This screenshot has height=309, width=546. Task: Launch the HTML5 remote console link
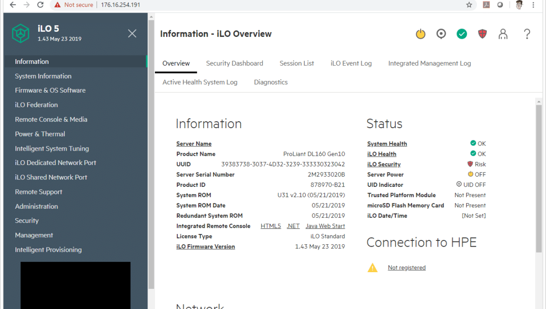[x=271, y=226]
